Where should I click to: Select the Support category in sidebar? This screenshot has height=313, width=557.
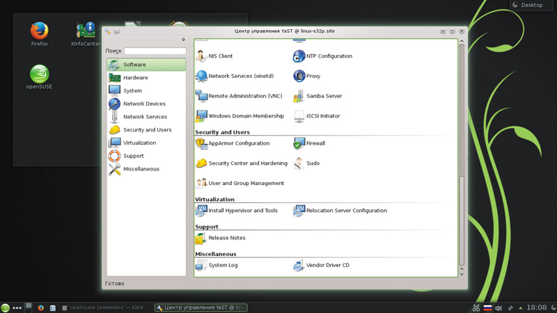coord(146,156)
